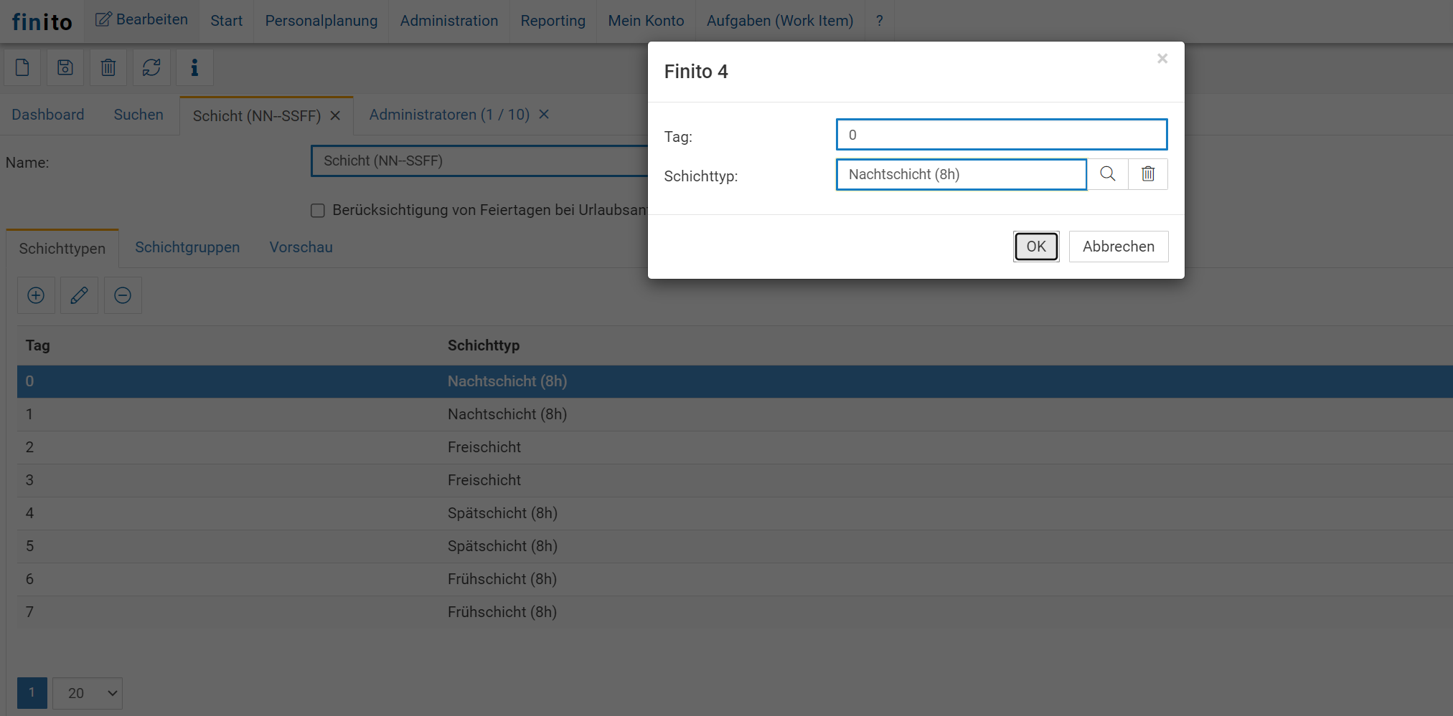Viewport: 1453px width, 716px height.
Task: Edit selected row with pencil icon
Action: [79, 295]
